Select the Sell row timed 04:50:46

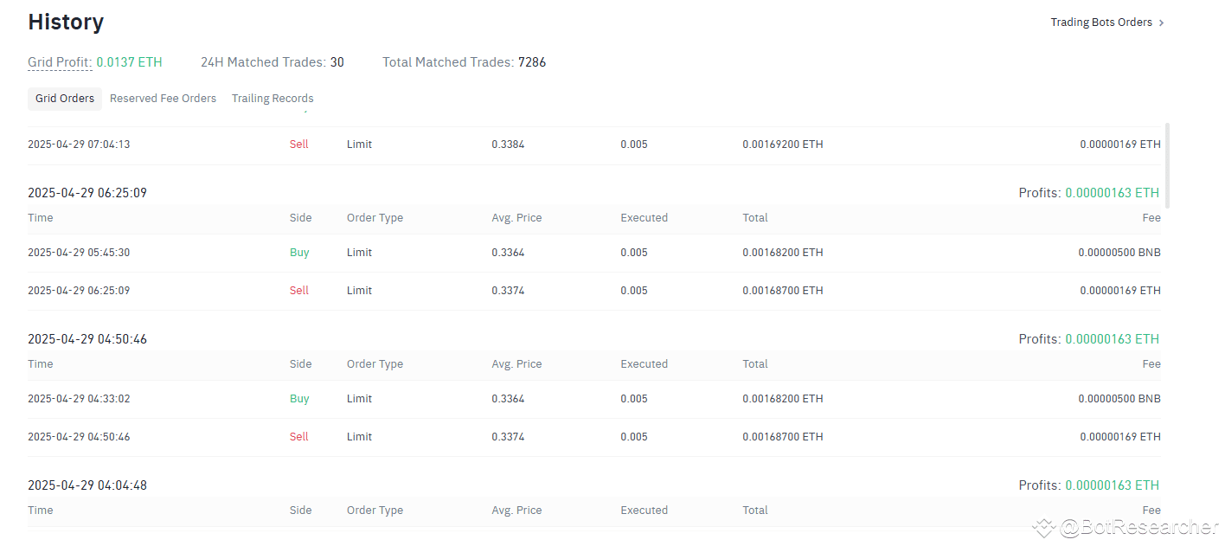click(x=298, y=437)
